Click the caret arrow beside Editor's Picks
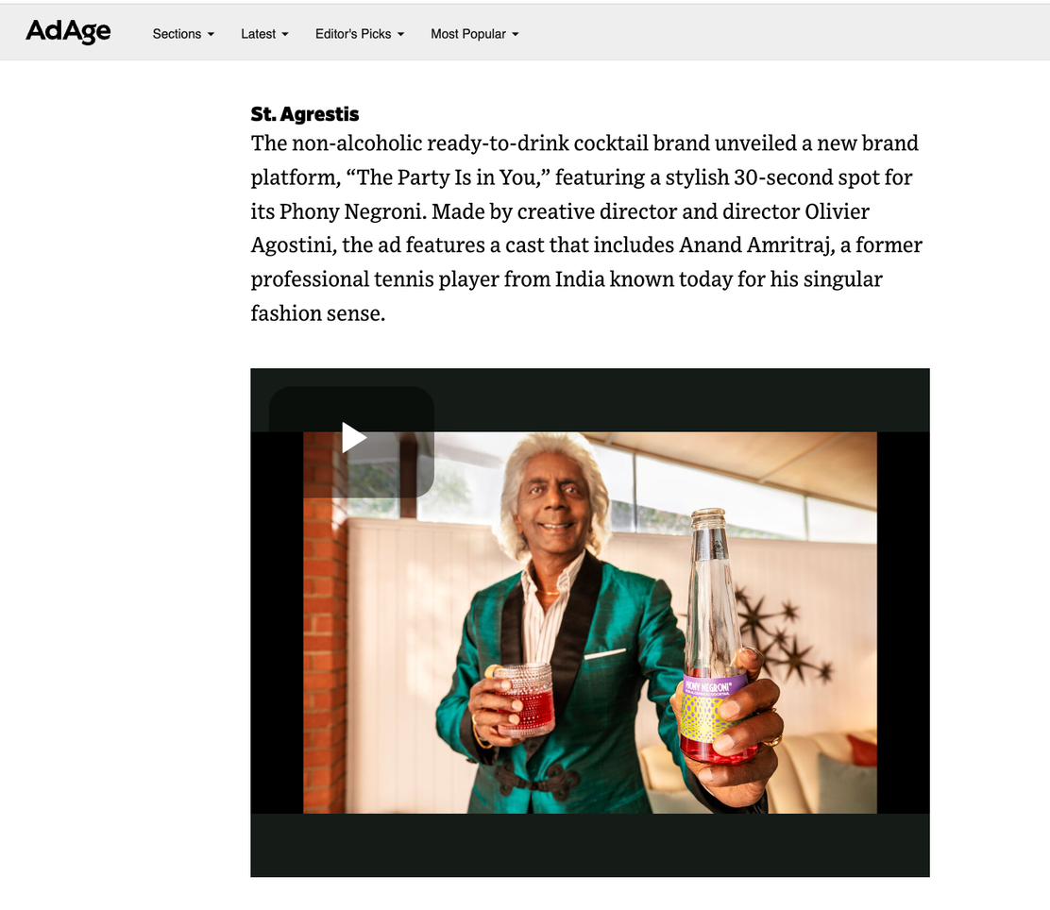The image size is (1050, 910). pos(401,34)
